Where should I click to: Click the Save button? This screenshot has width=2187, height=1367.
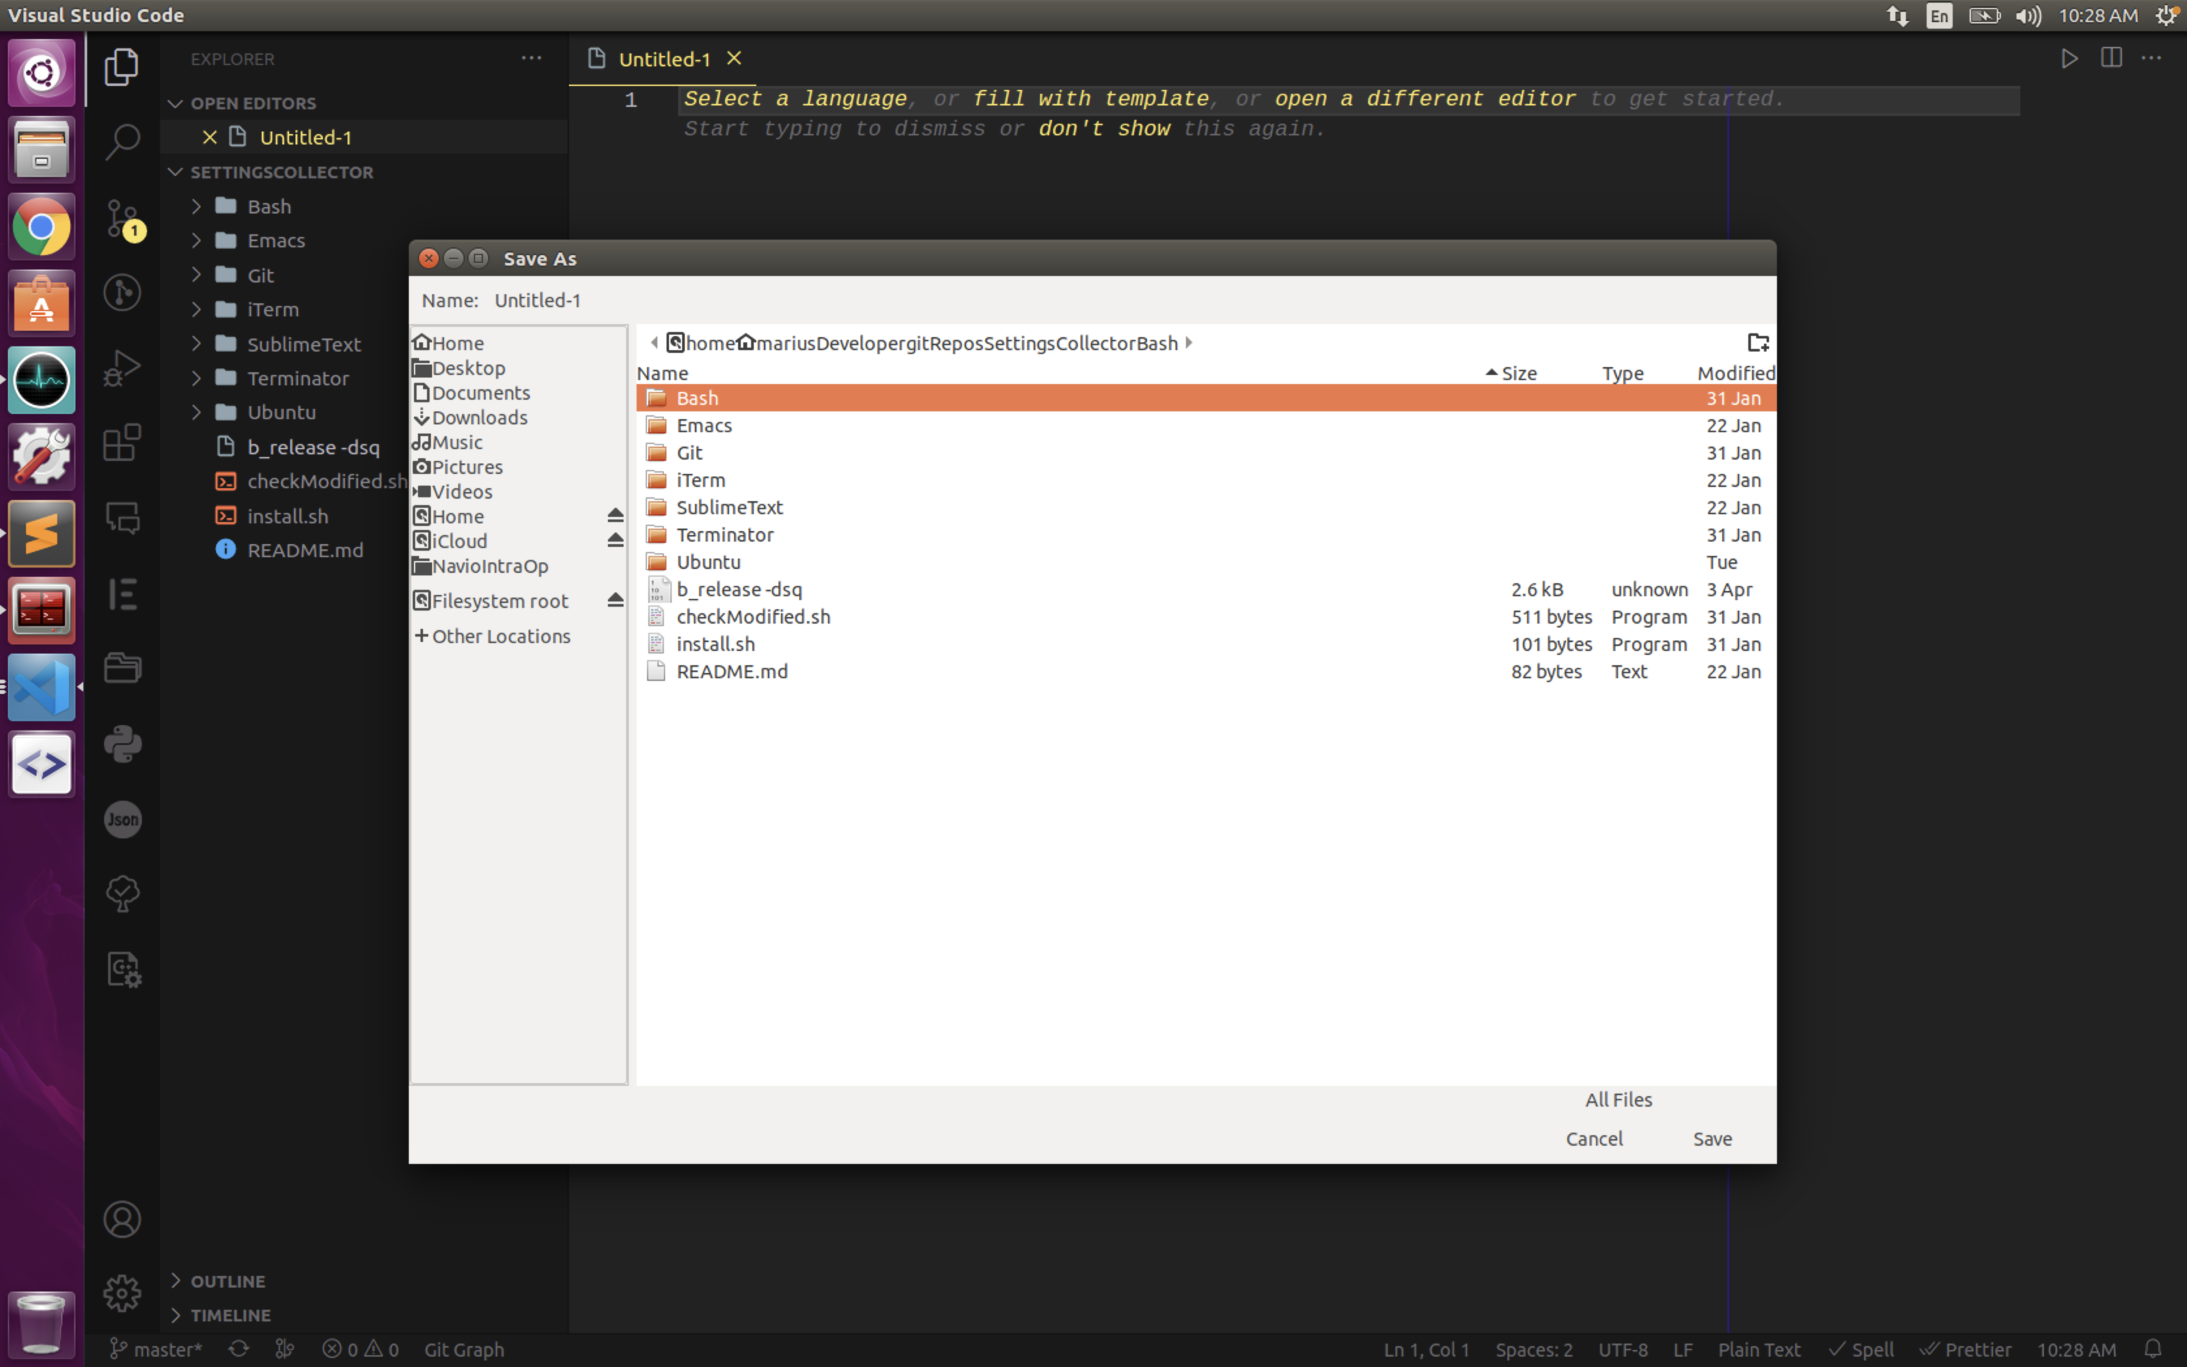pyautogui.click(x=1712, y=1139)
